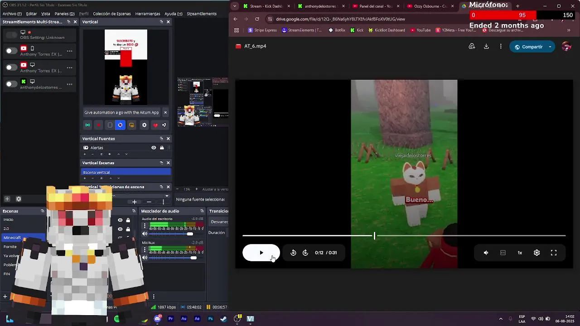Download the AT_6.mp4 file
The height and width of the screenshot is (326, 580).
pos(486,46)
